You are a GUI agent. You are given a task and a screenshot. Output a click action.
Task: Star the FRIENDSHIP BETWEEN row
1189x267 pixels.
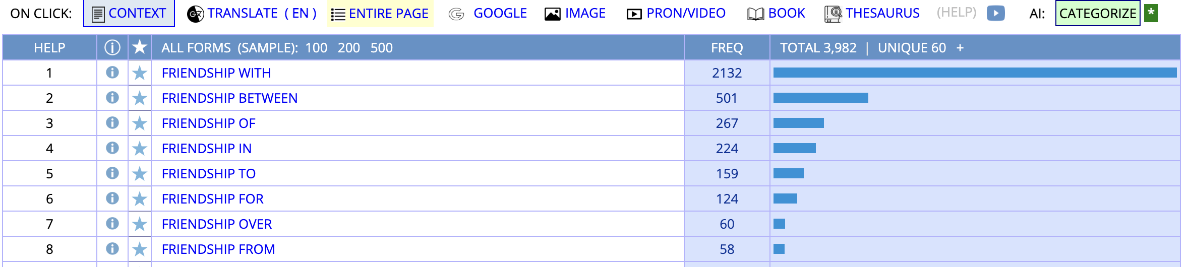tap(140, 98)
